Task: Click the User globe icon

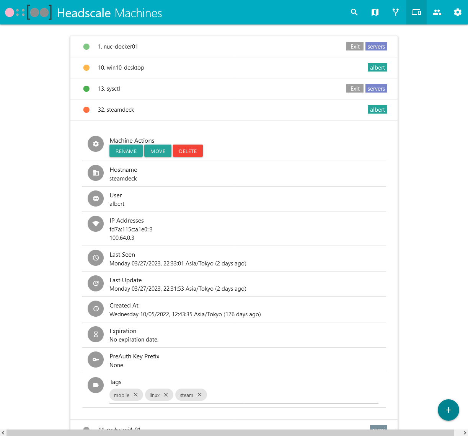Action: tap(96, 198)
